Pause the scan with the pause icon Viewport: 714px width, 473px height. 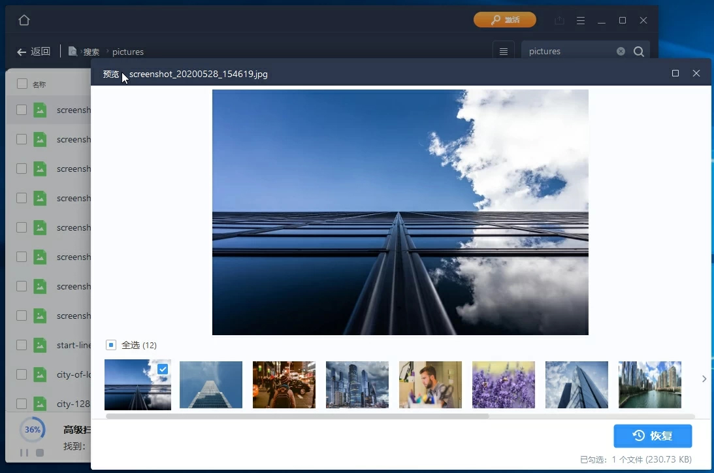pos(24,452)
